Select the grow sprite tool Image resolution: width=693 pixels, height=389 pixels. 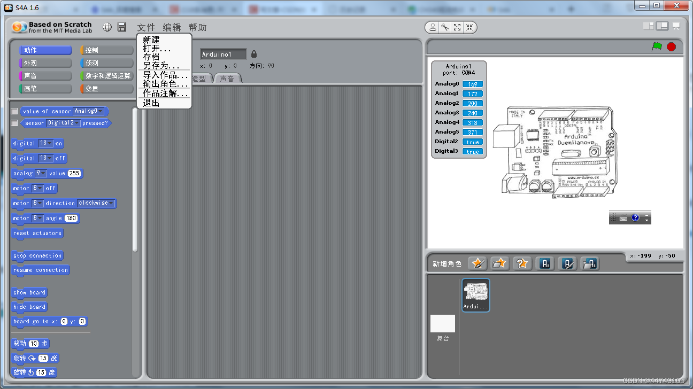click(x=457, y=27)
